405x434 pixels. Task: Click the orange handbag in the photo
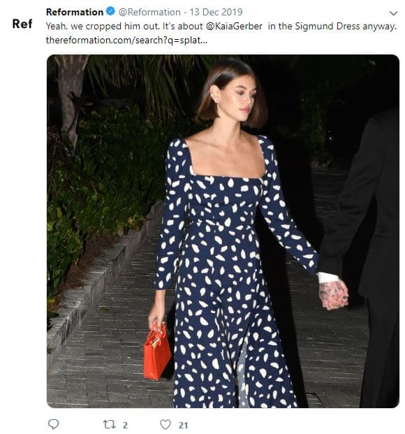point(157,352)
